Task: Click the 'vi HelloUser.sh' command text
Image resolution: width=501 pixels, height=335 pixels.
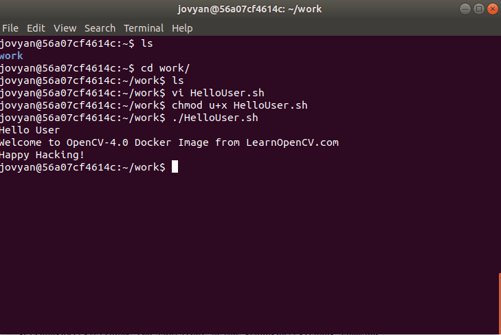Action: (218, 93)
